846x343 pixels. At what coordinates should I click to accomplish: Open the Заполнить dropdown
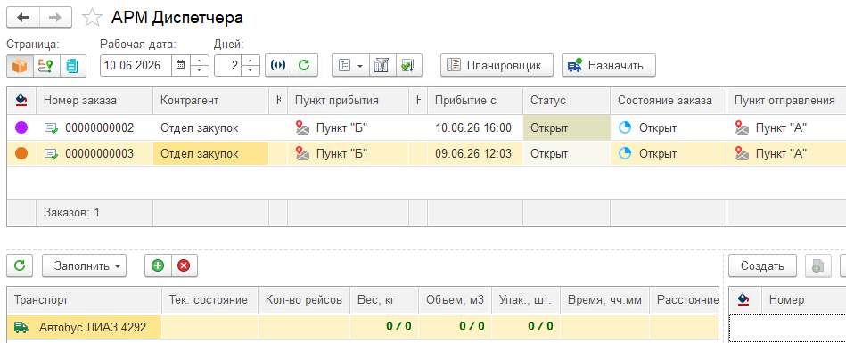click(x=84, y=265)
